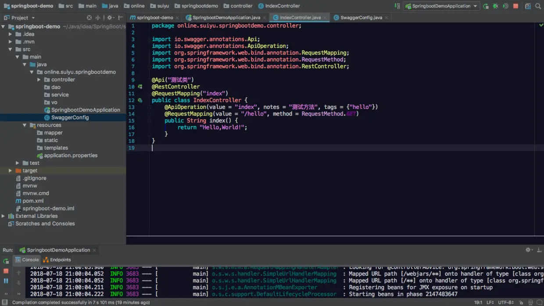Viewport: 544px width, 306px height.
Task: Expand the target folder in project tree
Action: click(x=10, y=171)
